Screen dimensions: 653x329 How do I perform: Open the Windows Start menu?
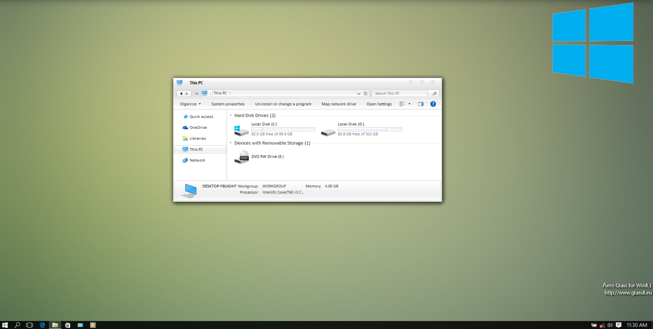[5, 325]
